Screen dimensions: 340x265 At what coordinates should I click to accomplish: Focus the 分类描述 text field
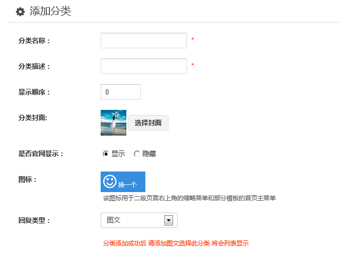144,66
